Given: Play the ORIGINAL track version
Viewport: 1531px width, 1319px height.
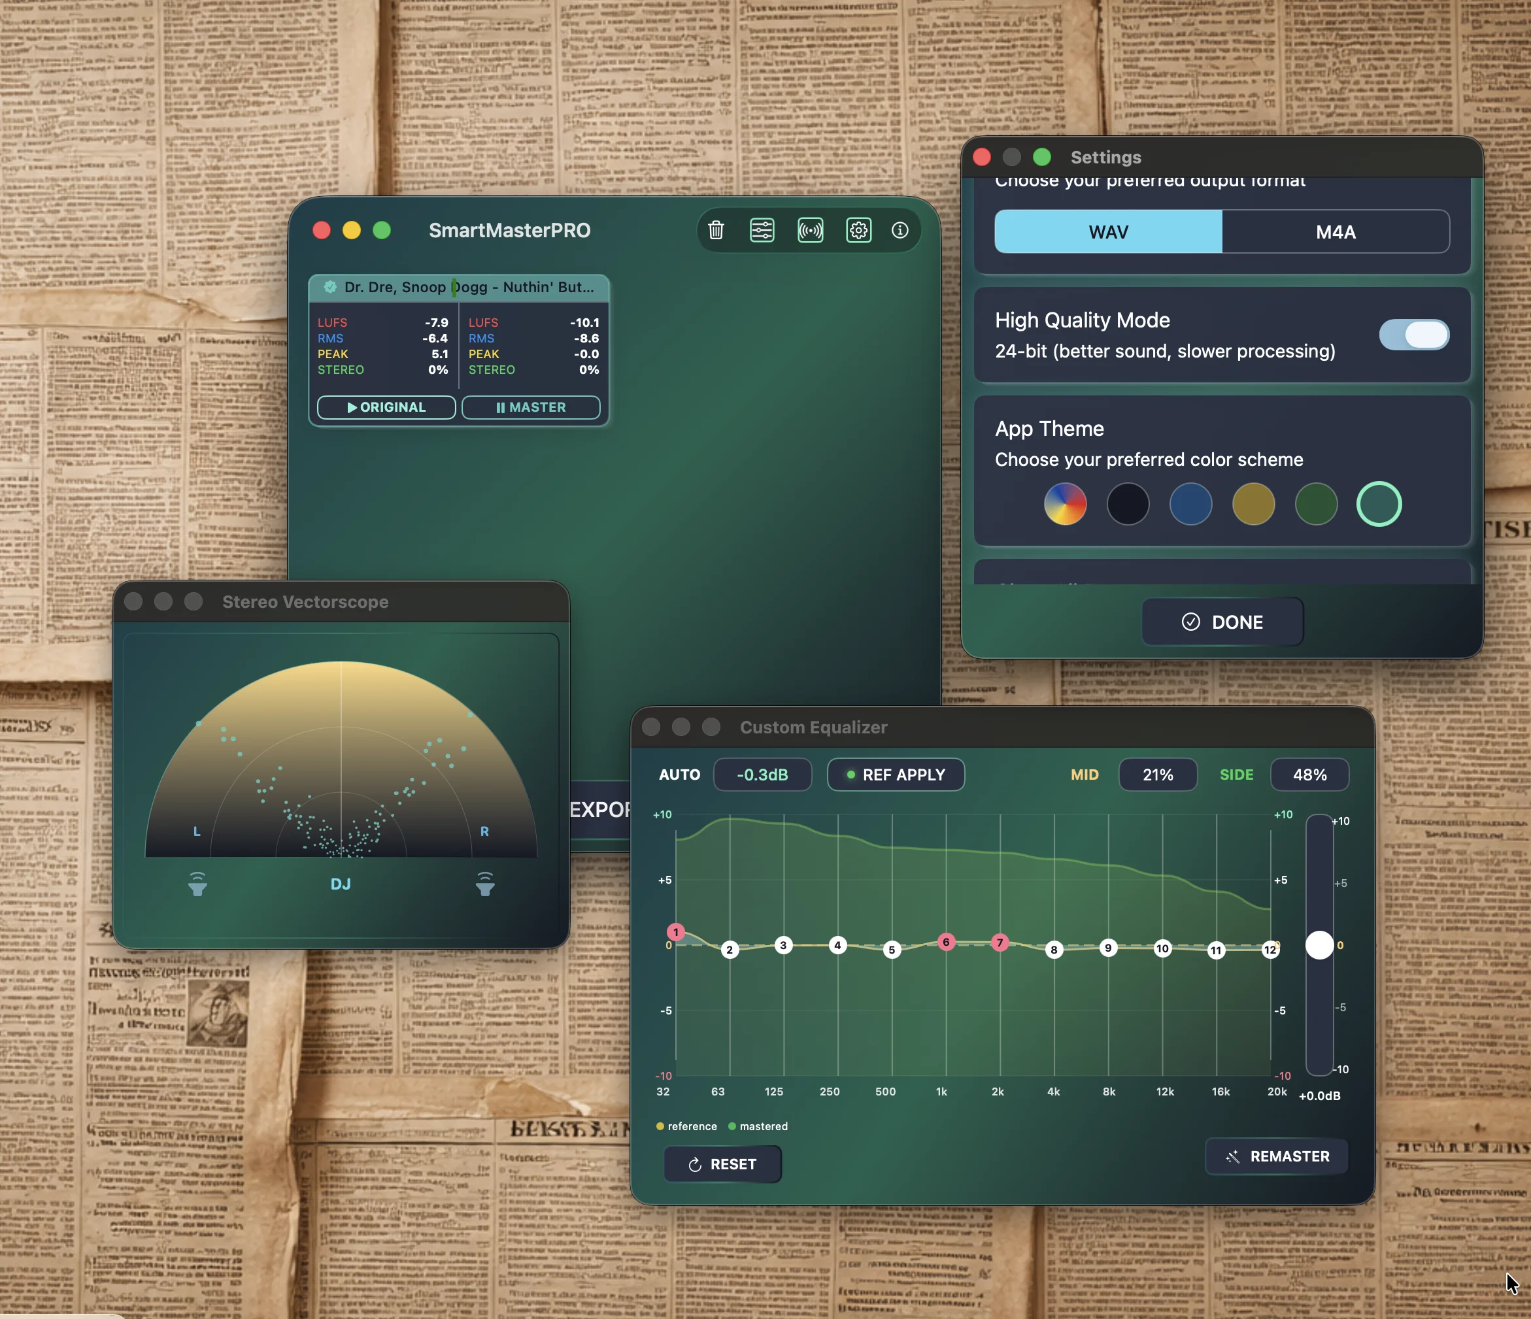Looking at the screenshot, I should [386, 407].
